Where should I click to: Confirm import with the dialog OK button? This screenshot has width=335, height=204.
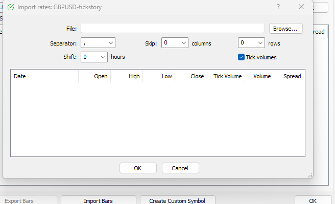138,168
